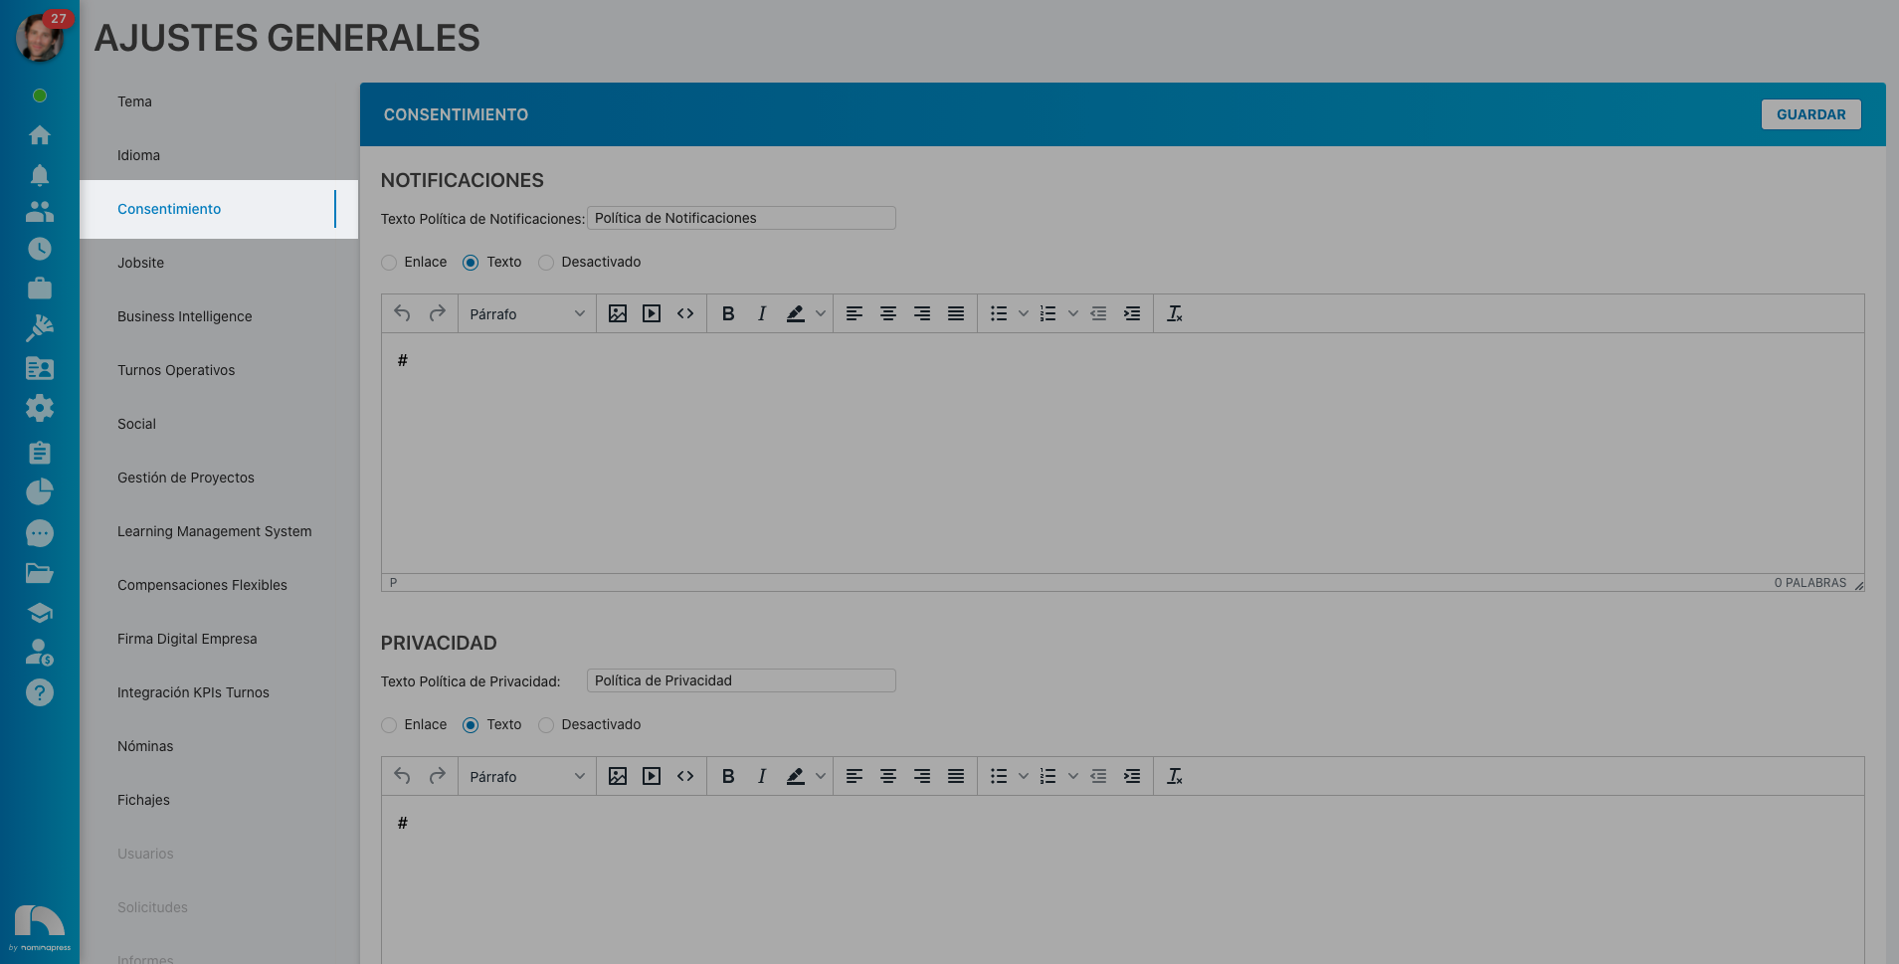Screen dimensions: 1899x964
Task: Expand highlight color arrow in Notificaciones editor
Action: 821,313
